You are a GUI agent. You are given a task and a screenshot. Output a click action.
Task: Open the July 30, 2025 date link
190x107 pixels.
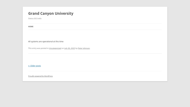[70, 48]
